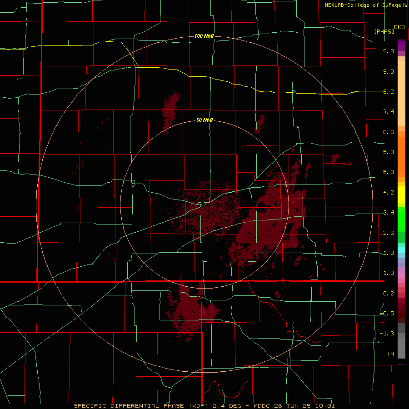Click the 3.4 scale value
This screenshot has height=409, width=409.
pos(389,213)
